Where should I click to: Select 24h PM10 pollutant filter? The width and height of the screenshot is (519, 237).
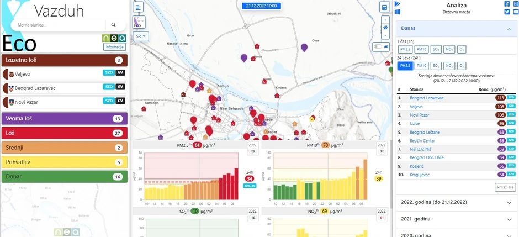(x=422, y=66)
